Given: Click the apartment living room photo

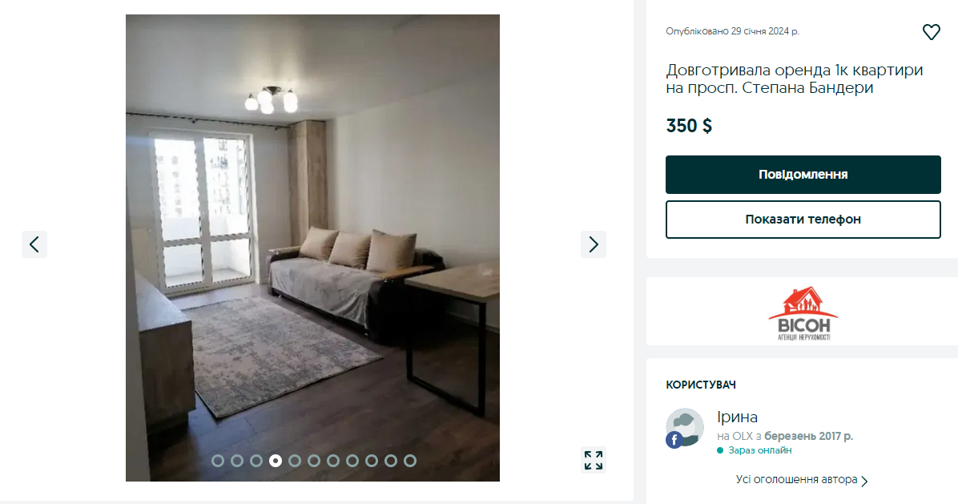Looking at the screenshot, I should [313, 248].
